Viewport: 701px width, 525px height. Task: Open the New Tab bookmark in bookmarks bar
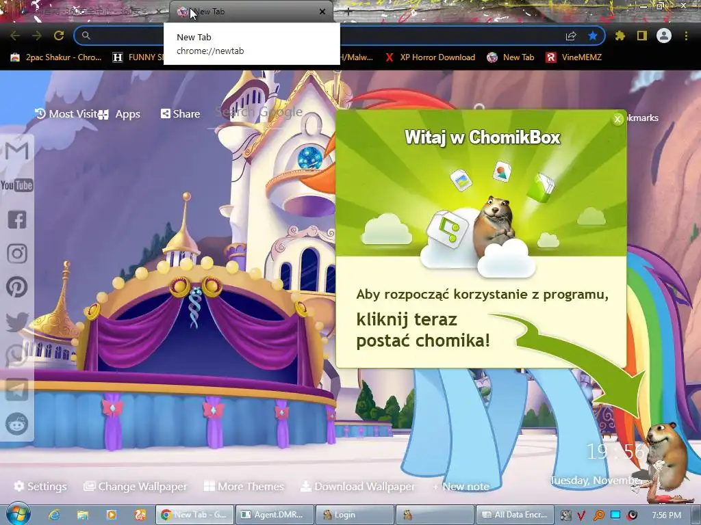[x=511, y=57]
